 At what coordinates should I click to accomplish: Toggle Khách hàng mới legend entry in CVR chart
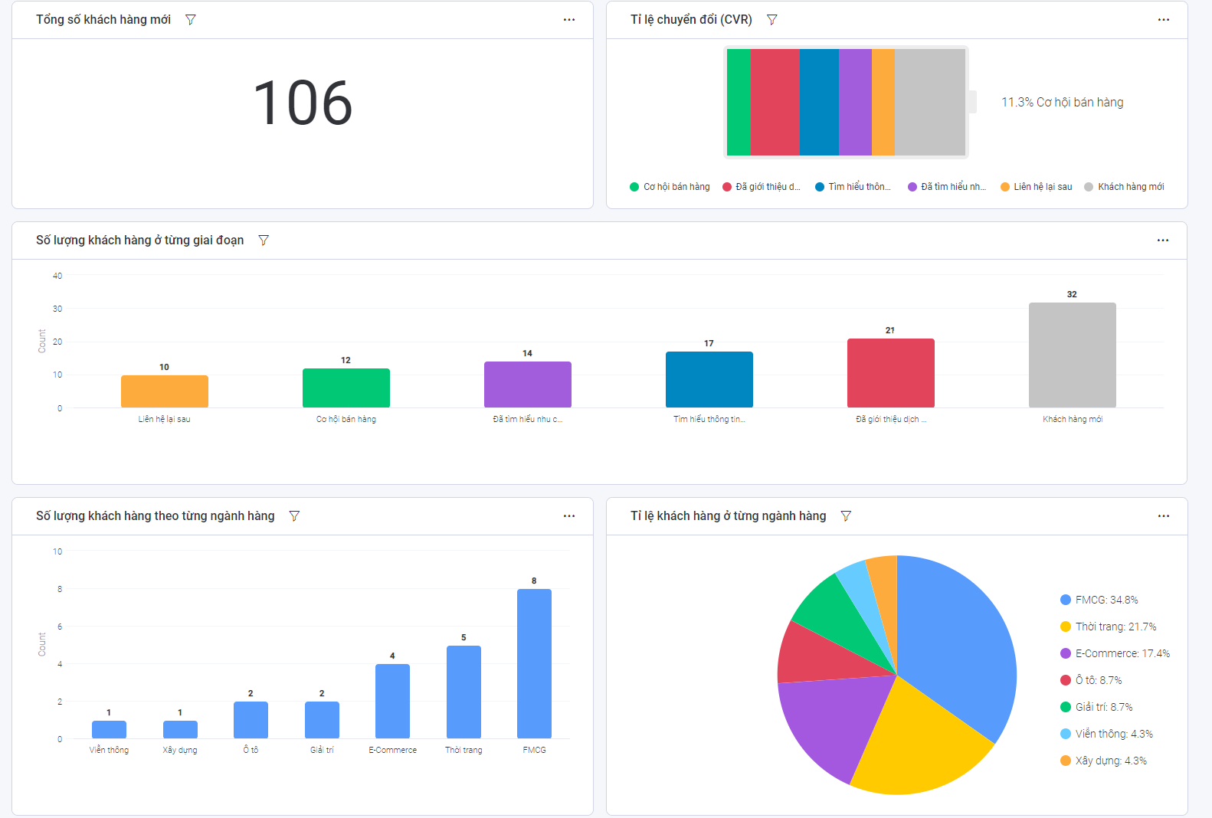(x=1124, y=187)
